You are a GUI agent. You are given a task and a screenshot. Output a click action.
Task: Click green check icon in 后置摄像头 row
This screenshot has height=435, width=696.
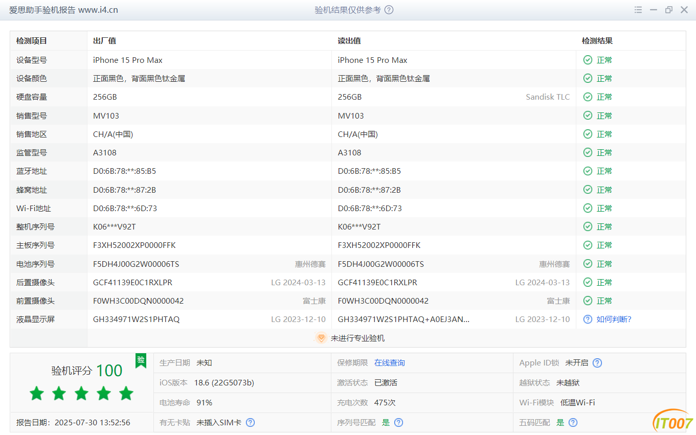pos(588,283)
